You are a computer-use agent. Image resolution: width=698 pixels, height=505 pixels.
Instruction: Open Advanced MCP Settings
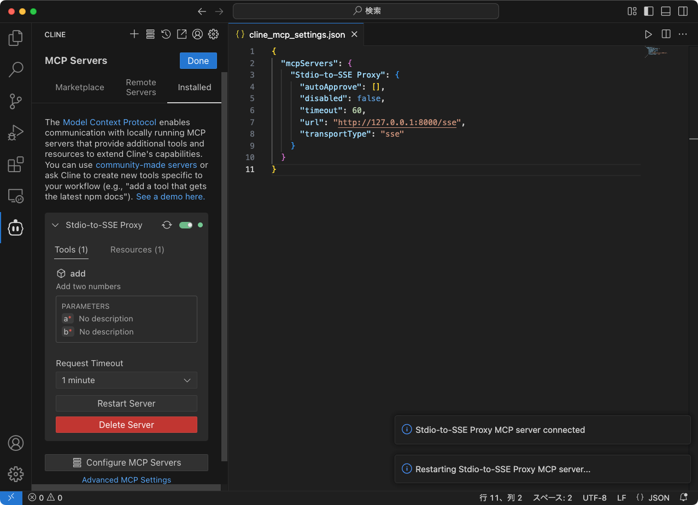point(126,479)
